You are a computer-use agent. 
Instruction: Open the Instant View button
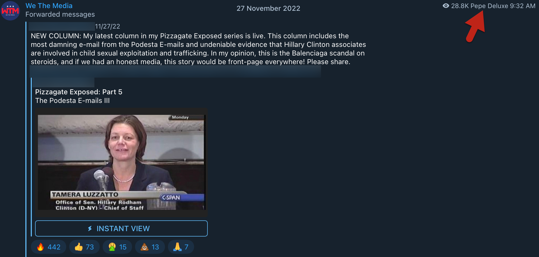(121, 228)
